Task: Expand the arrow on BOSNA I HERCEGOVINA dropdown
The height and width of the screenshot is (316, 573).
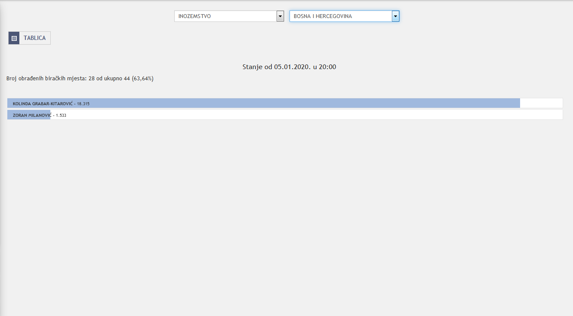Action: tap(395, 16)
